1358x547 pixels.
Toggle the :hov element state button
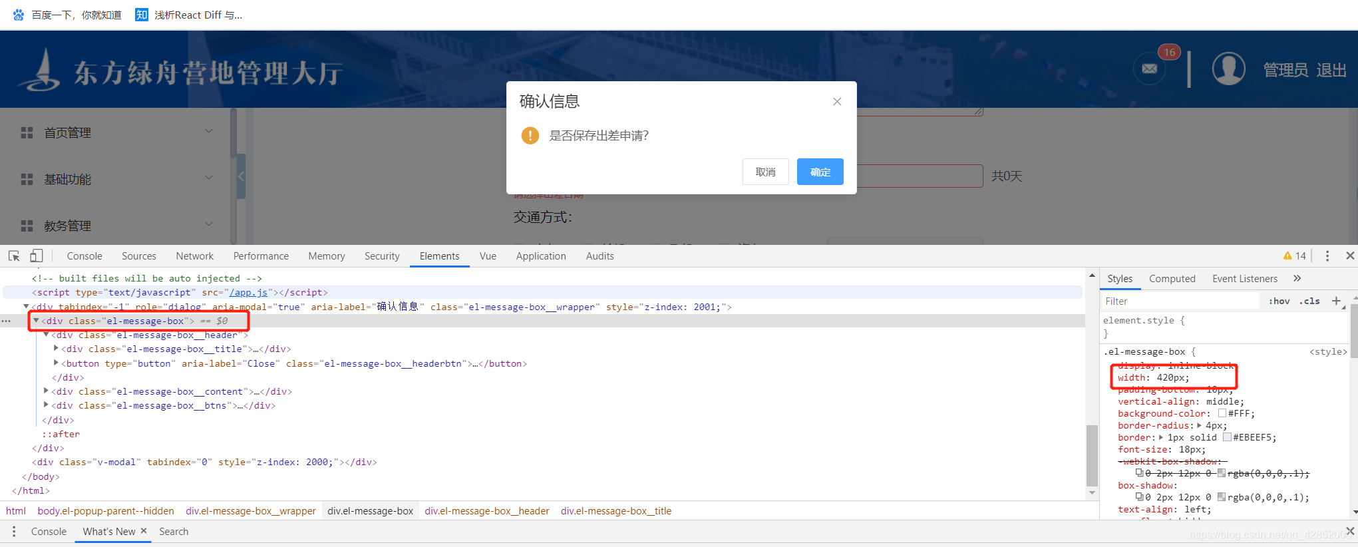click(1279, 301)
